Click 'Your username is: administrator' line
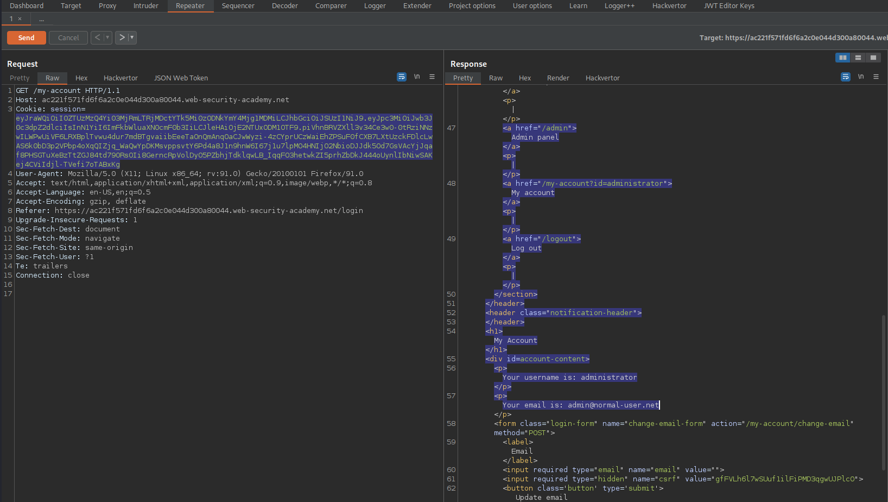The height and width of the screenshot is (502, 888). 570,378
